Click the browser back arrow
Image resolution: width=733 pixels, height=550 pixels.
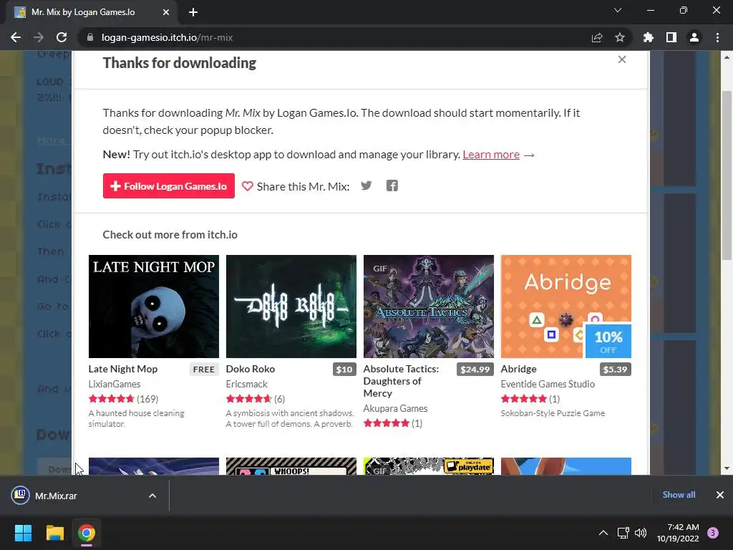click(16, 37)
